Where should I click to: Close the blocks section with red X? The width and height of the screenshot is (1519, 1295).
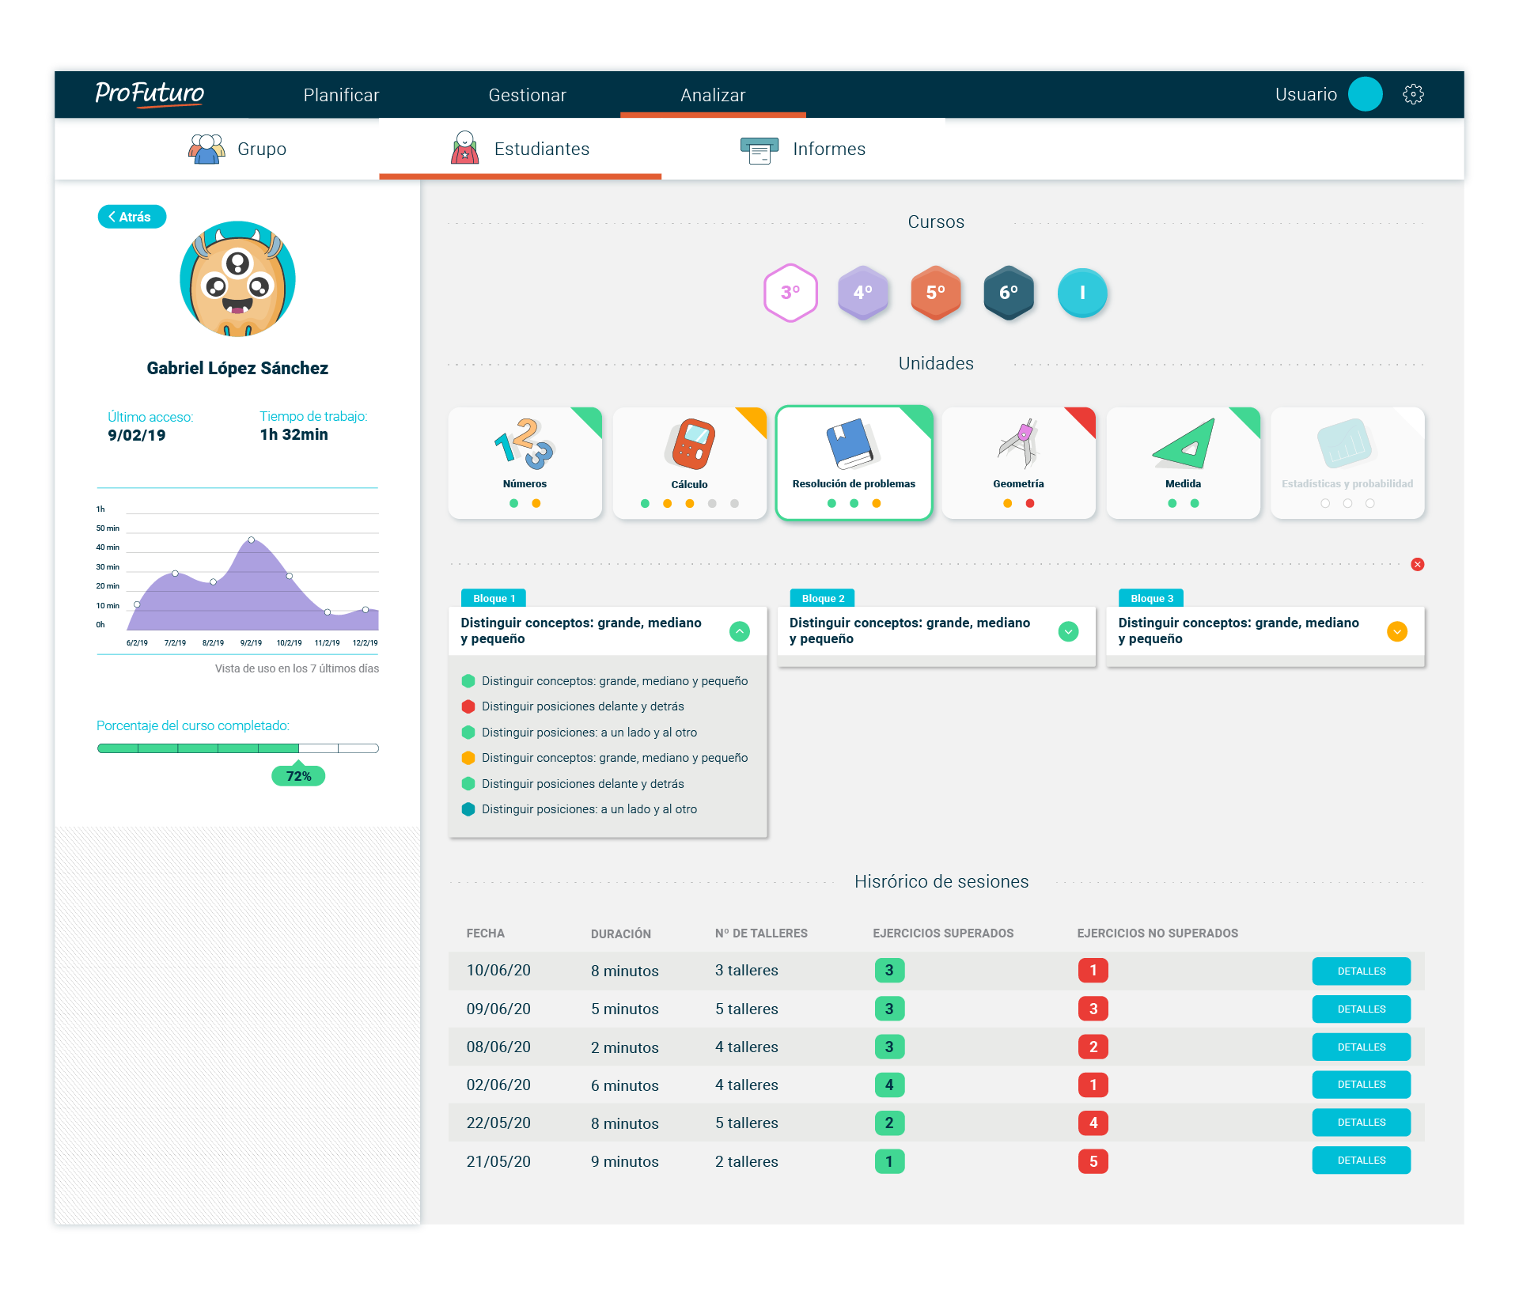pyautogui.click(x=1417, y=564)
